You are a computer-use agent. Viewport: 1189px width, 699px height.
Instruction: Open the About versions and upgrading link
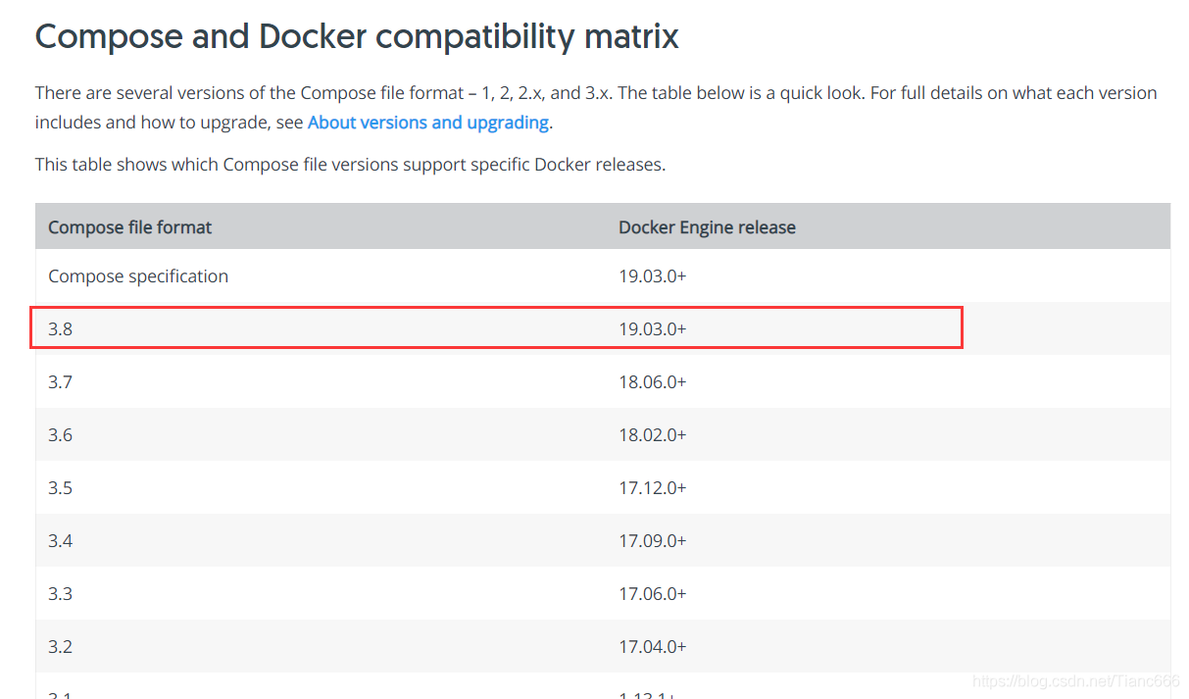click(x=428, y=123)
